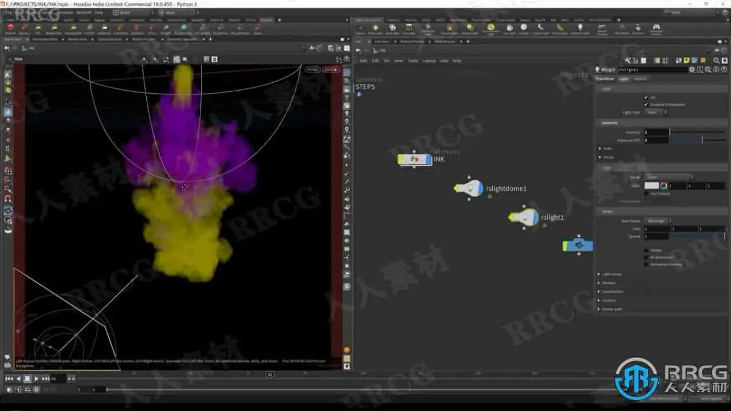Select the Ambient Light shelf tool
Image resolution: width=731 pixels, height=411 pixels.
pyautogui.click(x=580, y=28)
